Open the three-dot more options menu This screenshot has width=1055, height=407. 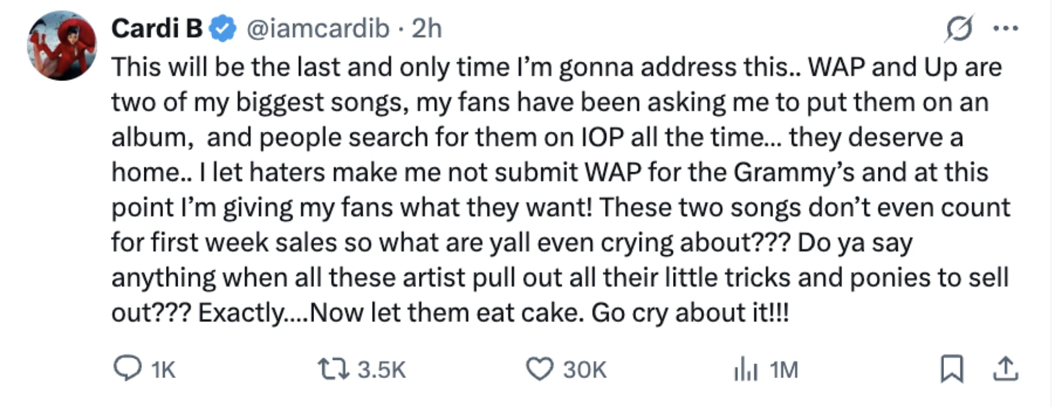coord(1006,29)
